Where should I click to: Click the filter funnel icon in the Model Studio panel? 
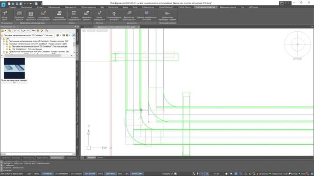tap(42, 31)
